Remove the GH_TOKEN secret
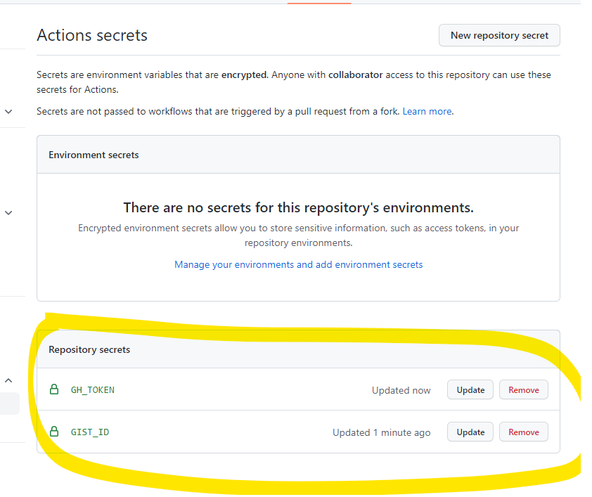 (524, 390)
